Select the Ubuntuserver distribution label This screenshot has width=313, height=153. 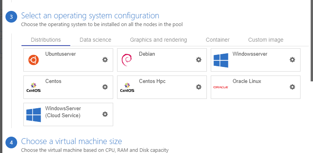pos(60,54)
